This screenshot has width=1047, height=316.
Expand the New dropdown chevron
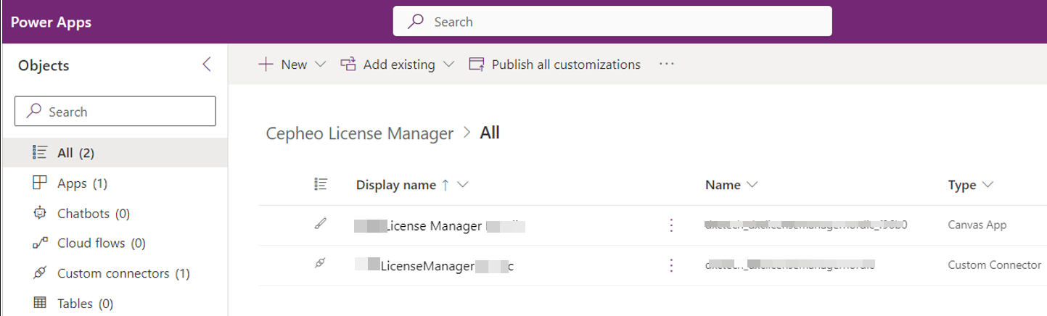tap(321, 65)
